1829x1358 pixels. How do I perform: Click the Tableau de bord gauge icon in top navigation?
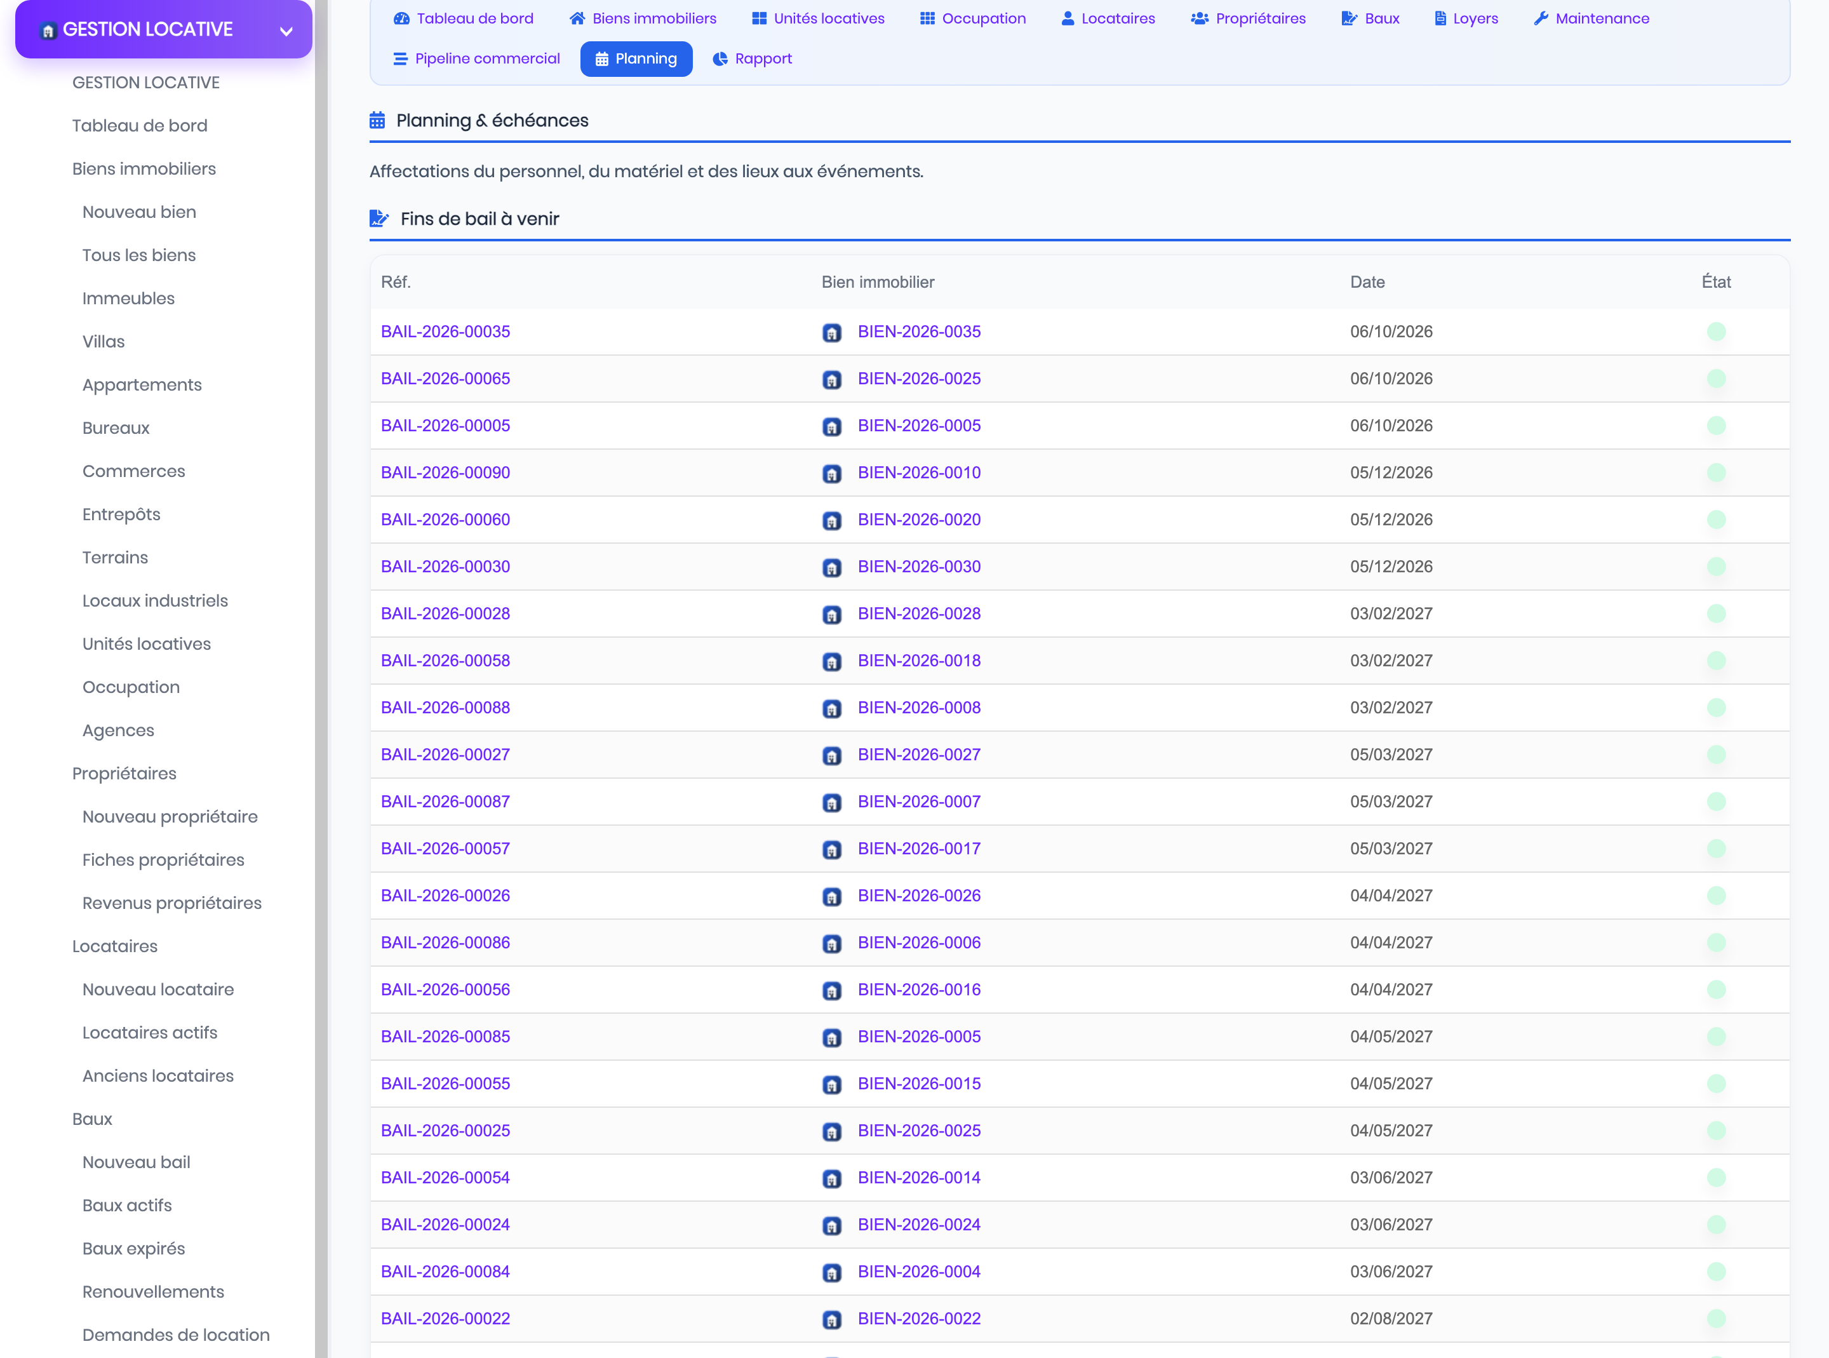(401, 18)
